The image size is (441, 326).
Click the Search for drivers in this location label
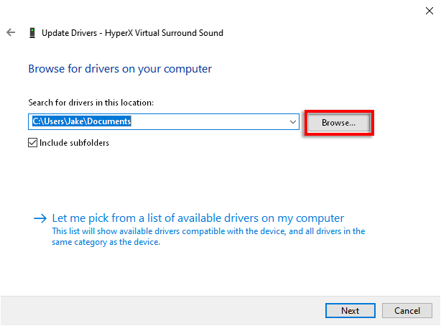[90, 103]
